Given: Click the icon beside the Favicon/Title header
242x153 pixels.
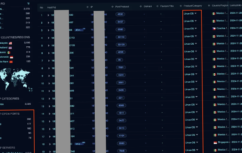Looking at the screenshot, I should coord(157,6).
